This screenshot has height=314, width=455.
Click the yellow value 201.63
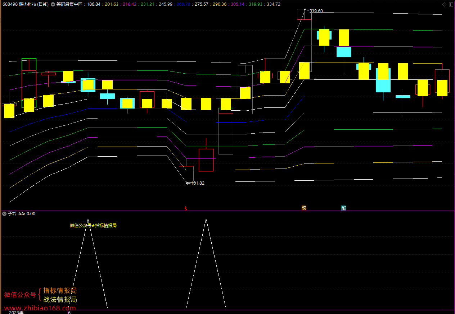pos(112,4)
